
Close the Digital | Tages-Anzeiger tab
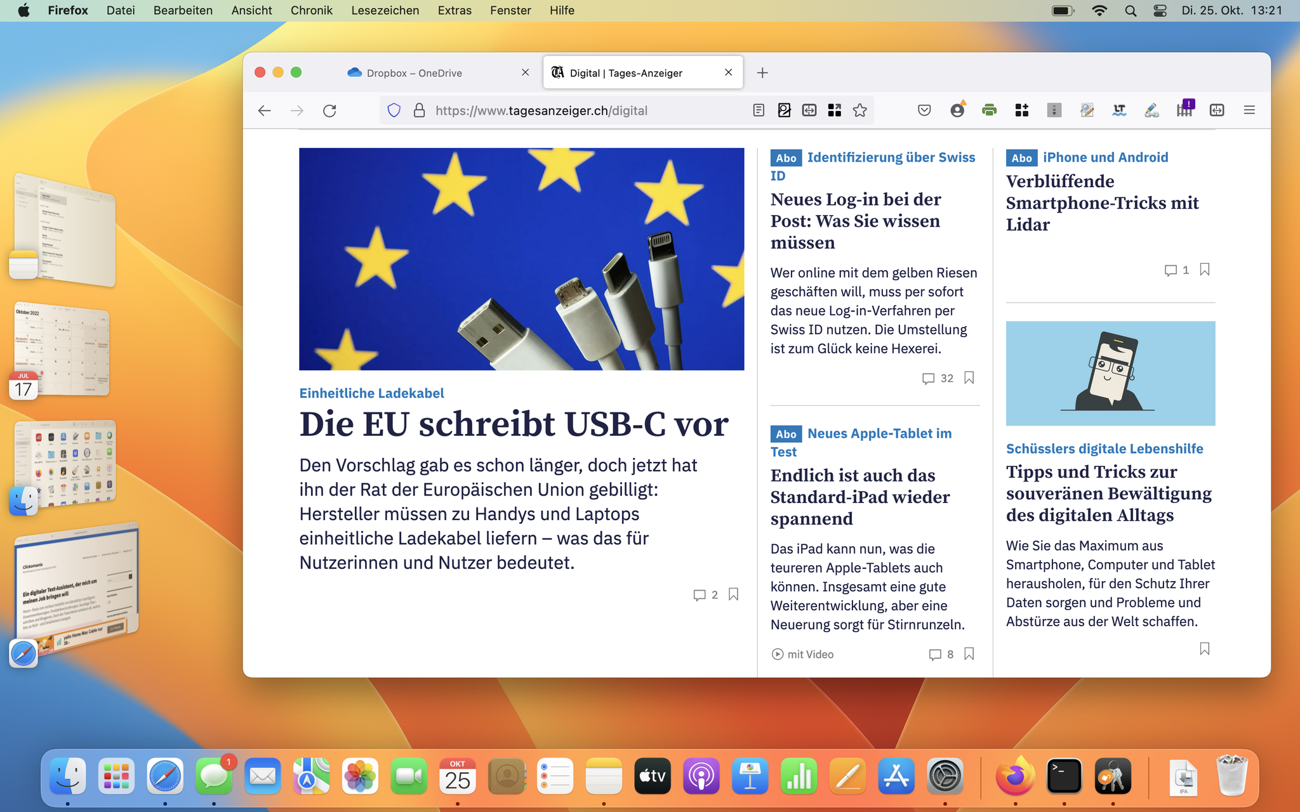click(x=729, y=72)
